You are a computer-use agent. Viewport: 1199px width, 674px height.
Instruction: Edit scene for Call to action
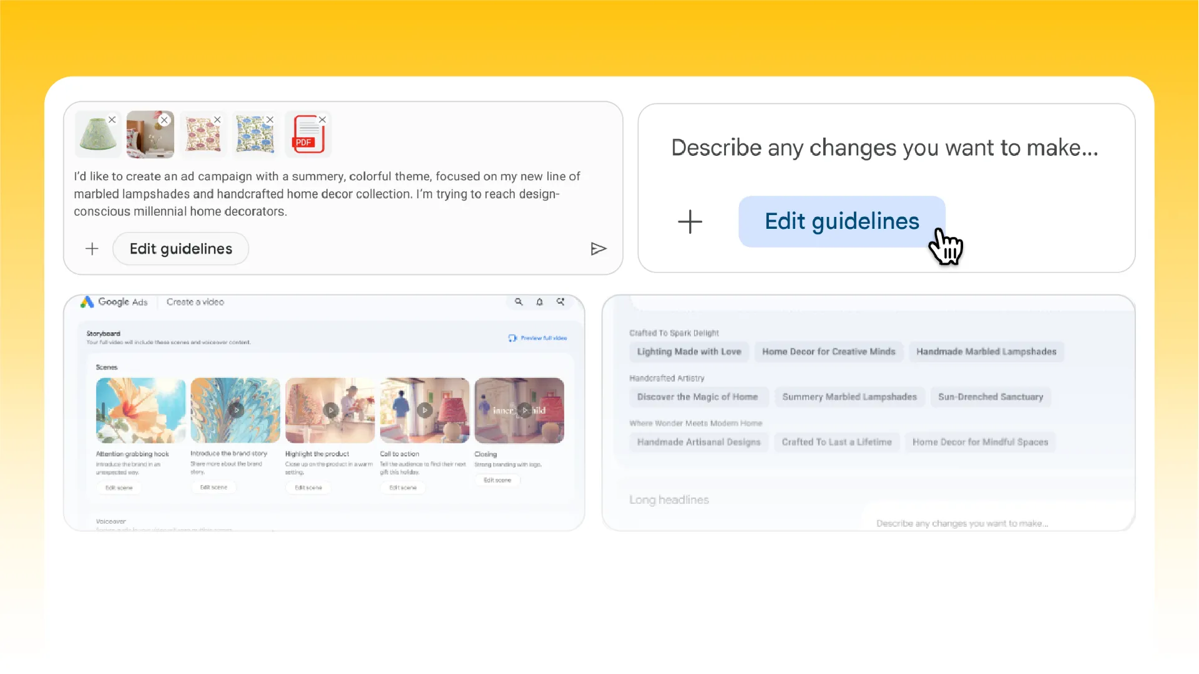click(403, 488)
